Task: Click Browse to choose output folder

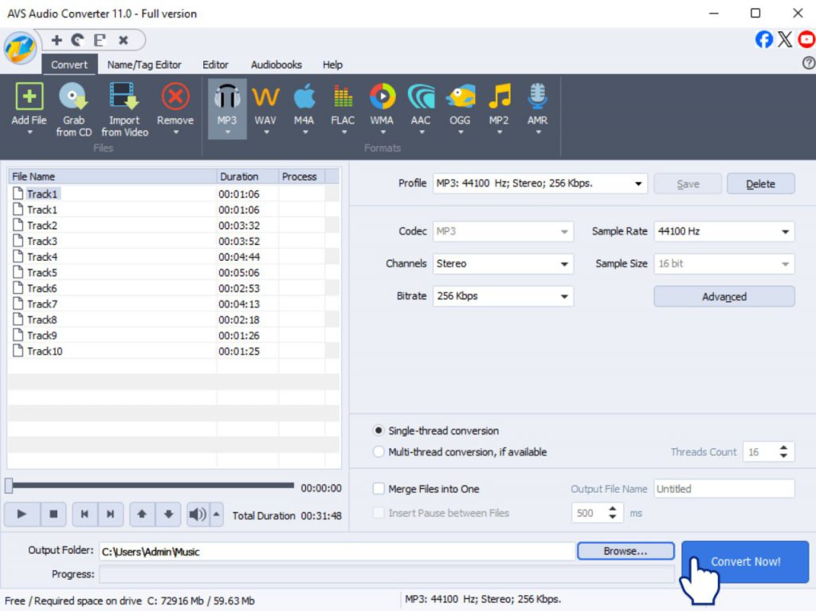Action: 626,551
